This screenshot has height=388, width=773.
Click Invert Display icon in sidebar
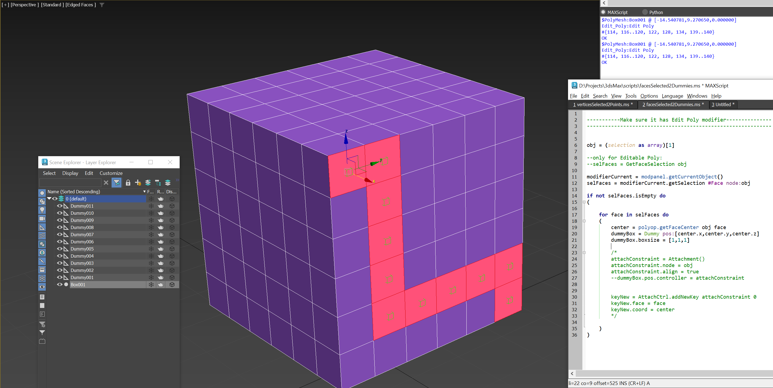(x=42, y=314)
